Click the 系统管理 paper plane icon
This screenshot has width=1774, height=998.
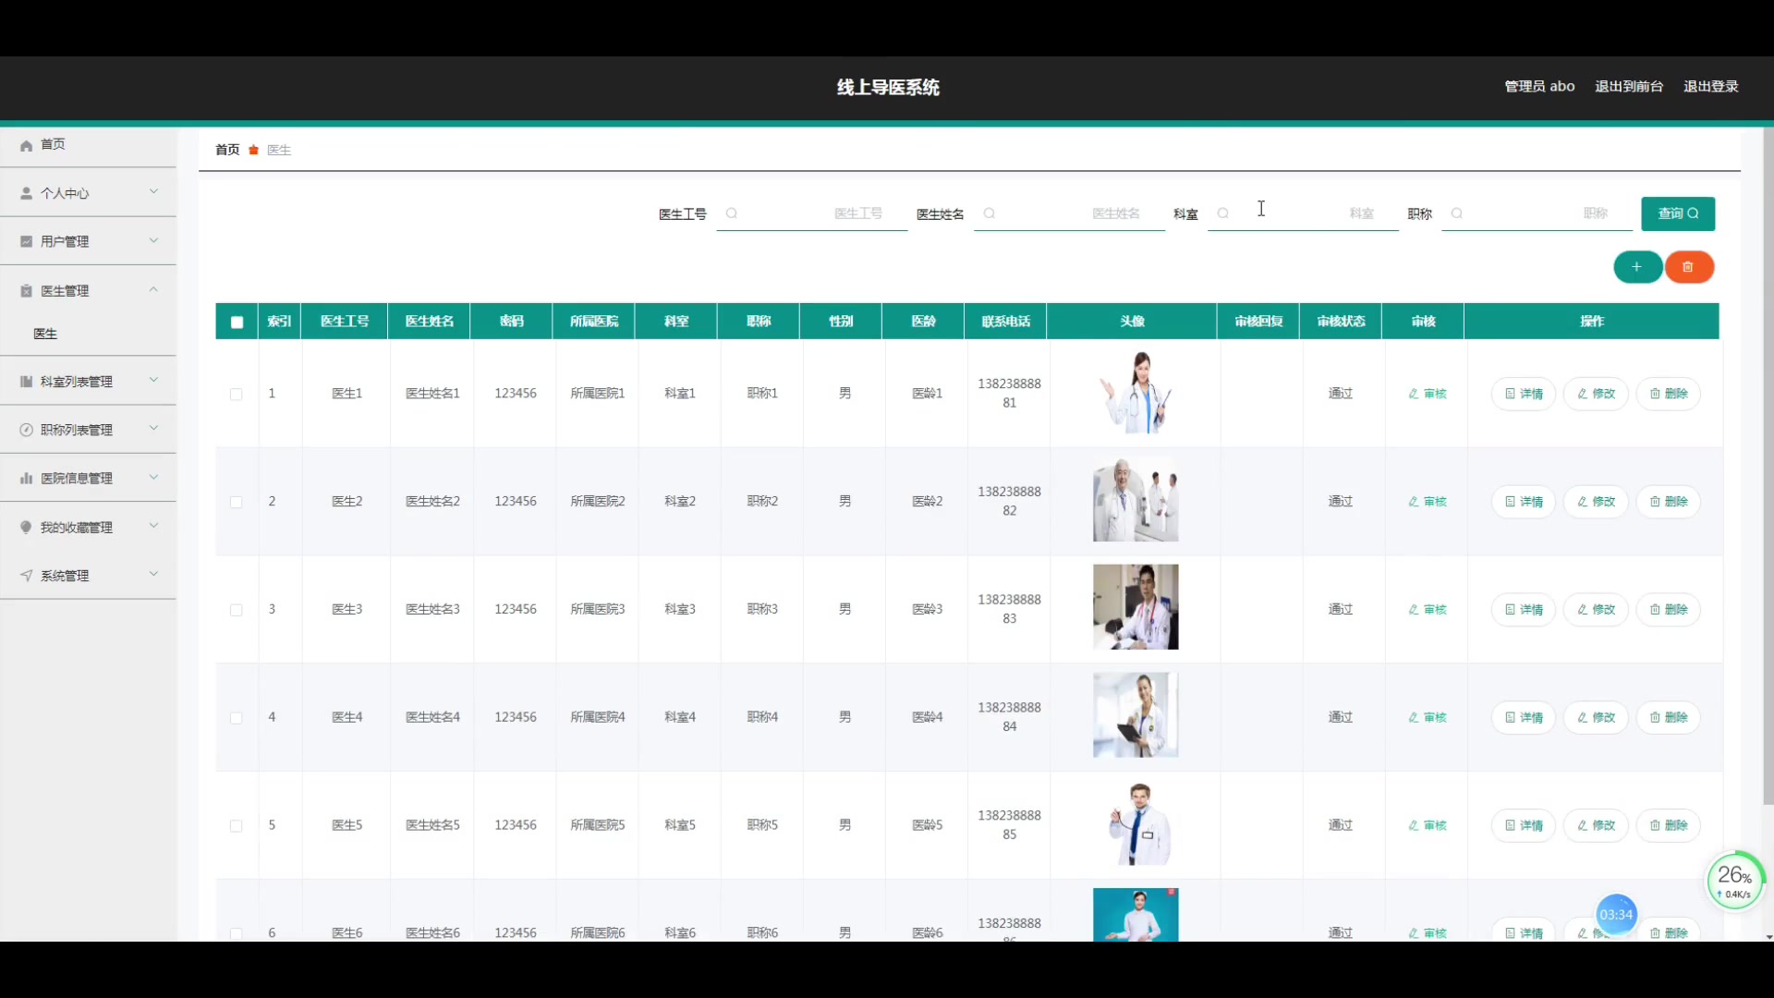tap(26, 576)
